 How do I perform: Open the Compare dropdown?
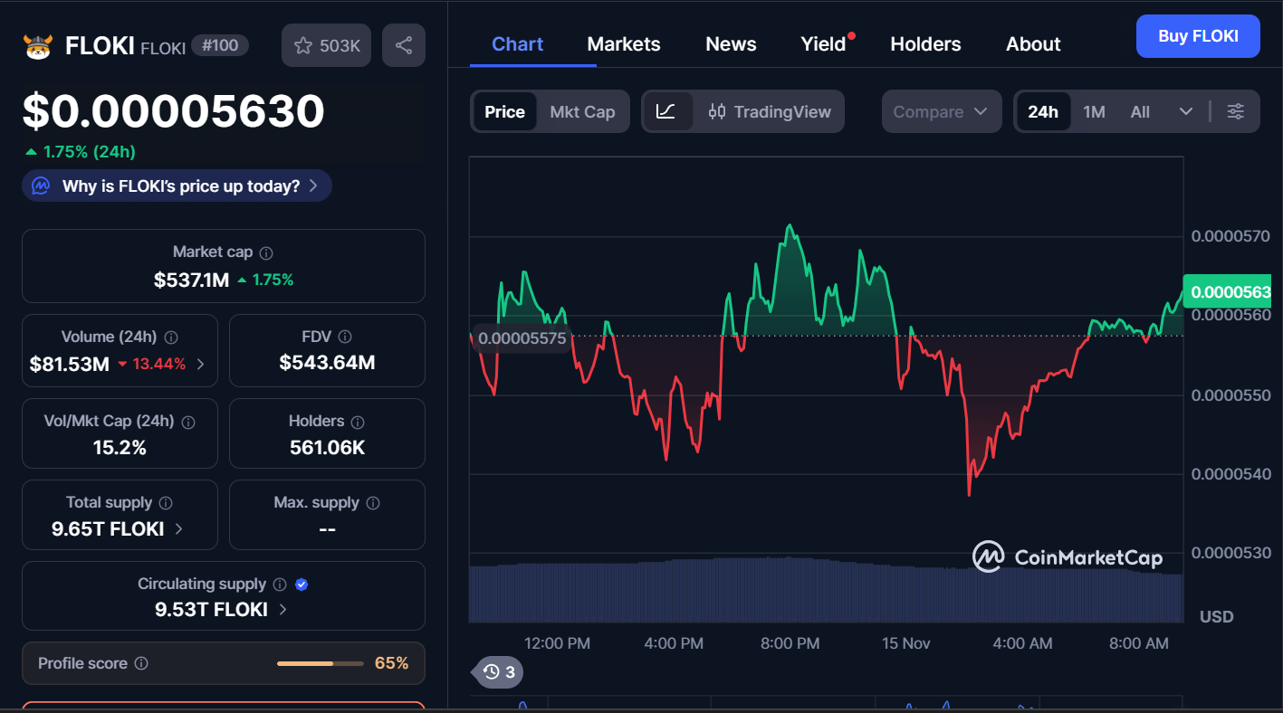point(941,112)
